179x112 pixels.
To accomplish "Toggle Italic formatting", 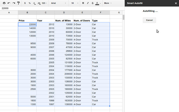I will 88,3.
